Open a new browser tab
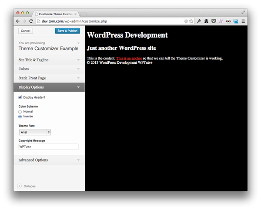Viewport: 261px width, 210px height. [x=83, y=14]
